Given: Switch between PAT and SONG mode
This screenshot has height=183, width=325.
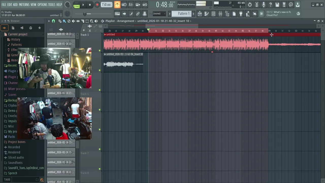Looking at the screenshot, I should [x=76, y=5].
